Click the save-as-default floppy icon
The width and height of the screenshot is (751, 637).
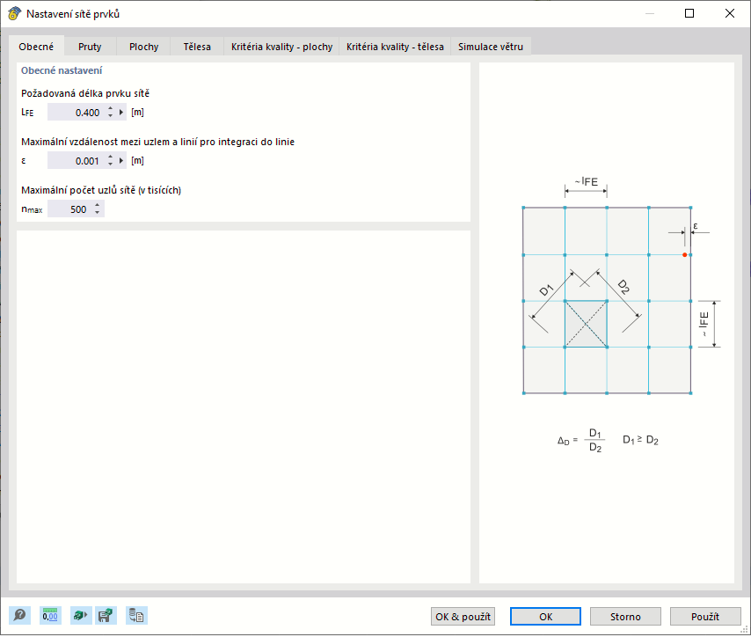coord(106,615)
